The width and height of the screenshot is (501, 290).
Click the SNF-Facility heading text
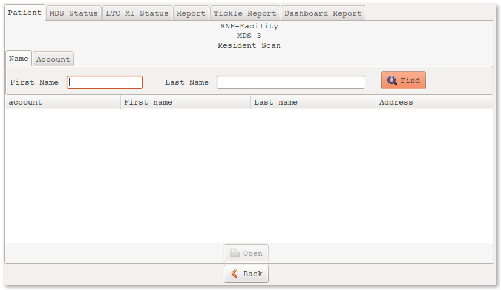point(249,26)
